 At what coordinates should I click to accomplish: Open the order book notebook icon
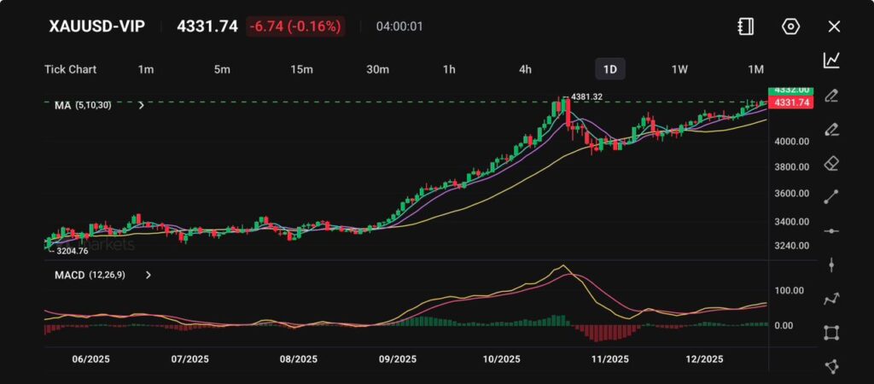(746, 26)
